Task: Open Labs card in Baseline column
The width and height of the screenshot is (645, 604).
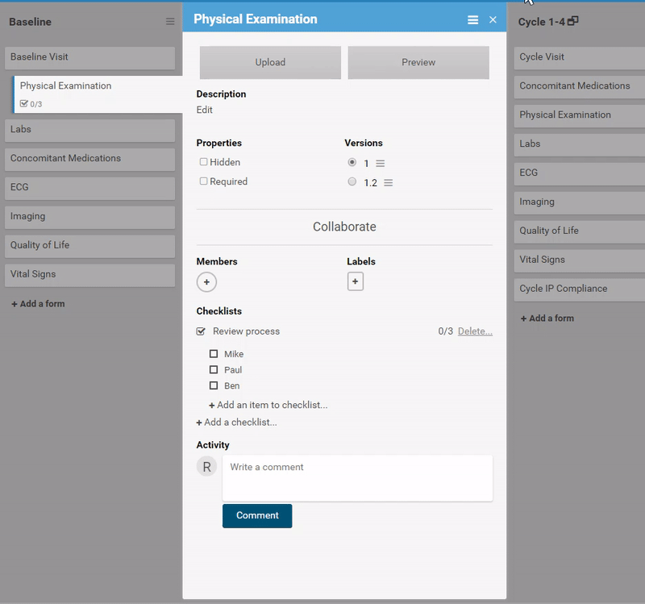Action: tap(89, 130)
